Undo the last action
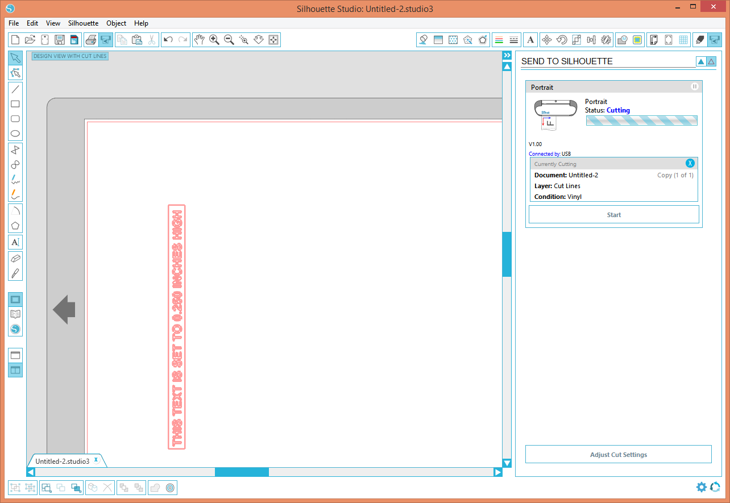 coord(168,40)
